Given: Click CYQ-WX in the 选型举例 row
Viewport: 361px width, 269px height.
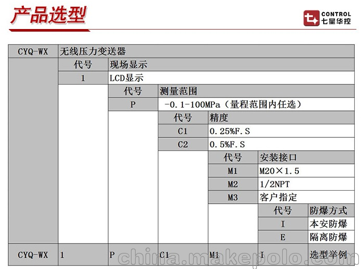Looking at the screenshot, I should pos(33,254).
